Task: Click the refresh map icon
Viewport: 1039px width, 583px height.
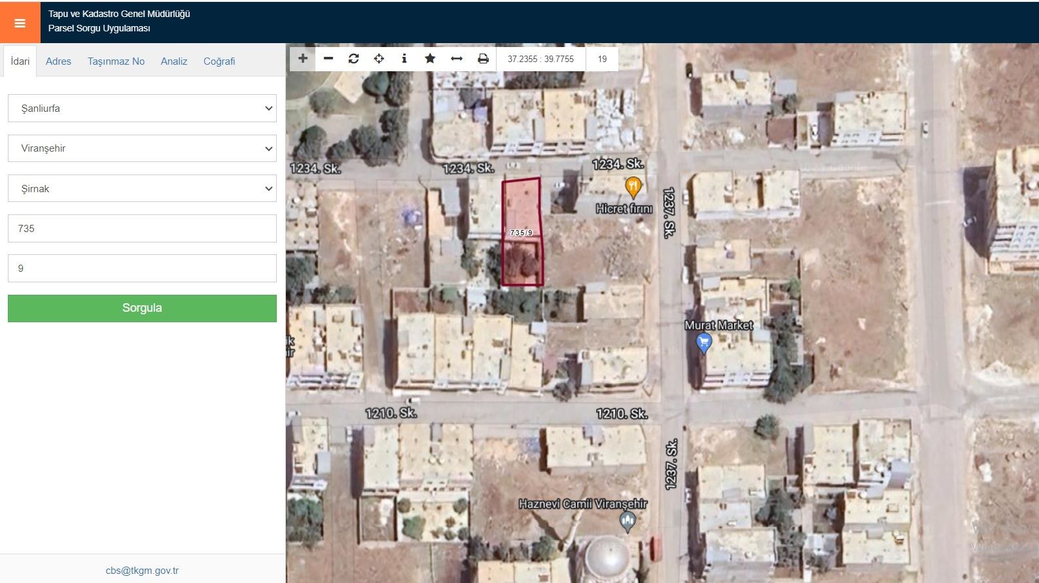Action: click(x=354, y=59)
